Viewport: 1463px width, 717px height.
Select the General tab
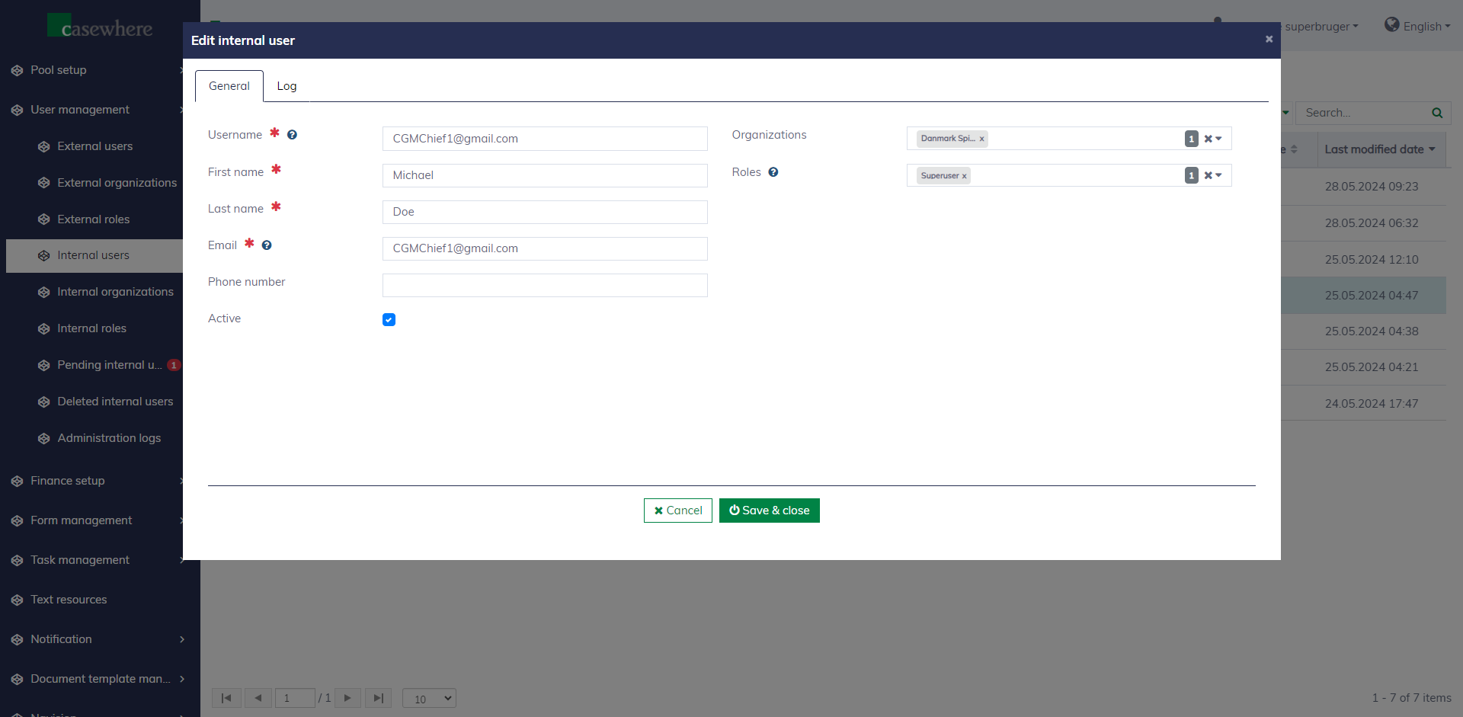(229, 86)
